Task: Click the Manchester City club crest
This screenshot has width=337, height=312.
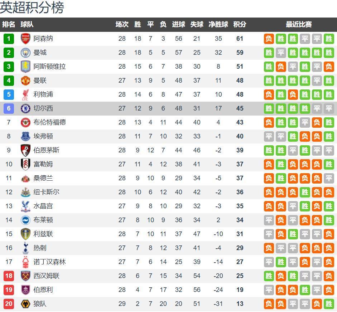Action: [26, 53]
